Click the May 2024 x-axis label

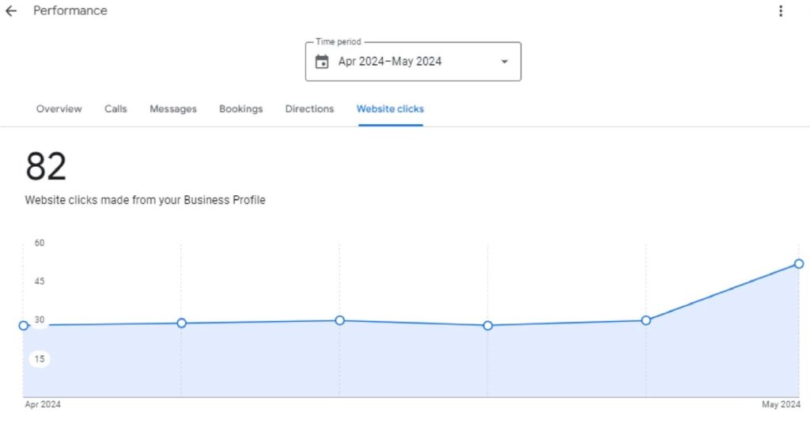[781, 405]
